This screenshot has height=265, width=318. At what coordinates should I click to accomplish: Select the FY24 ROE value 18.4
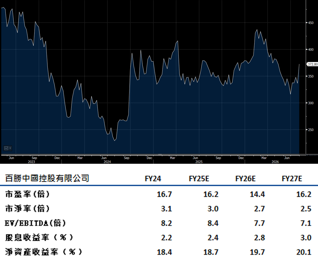[164, 252]
